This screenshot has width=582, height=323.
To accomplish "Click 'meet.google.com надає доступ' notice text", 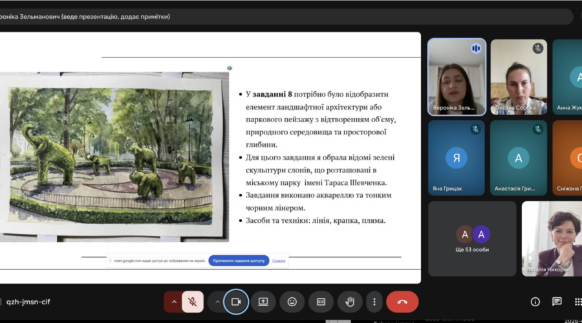I will (x=160, y=261).
